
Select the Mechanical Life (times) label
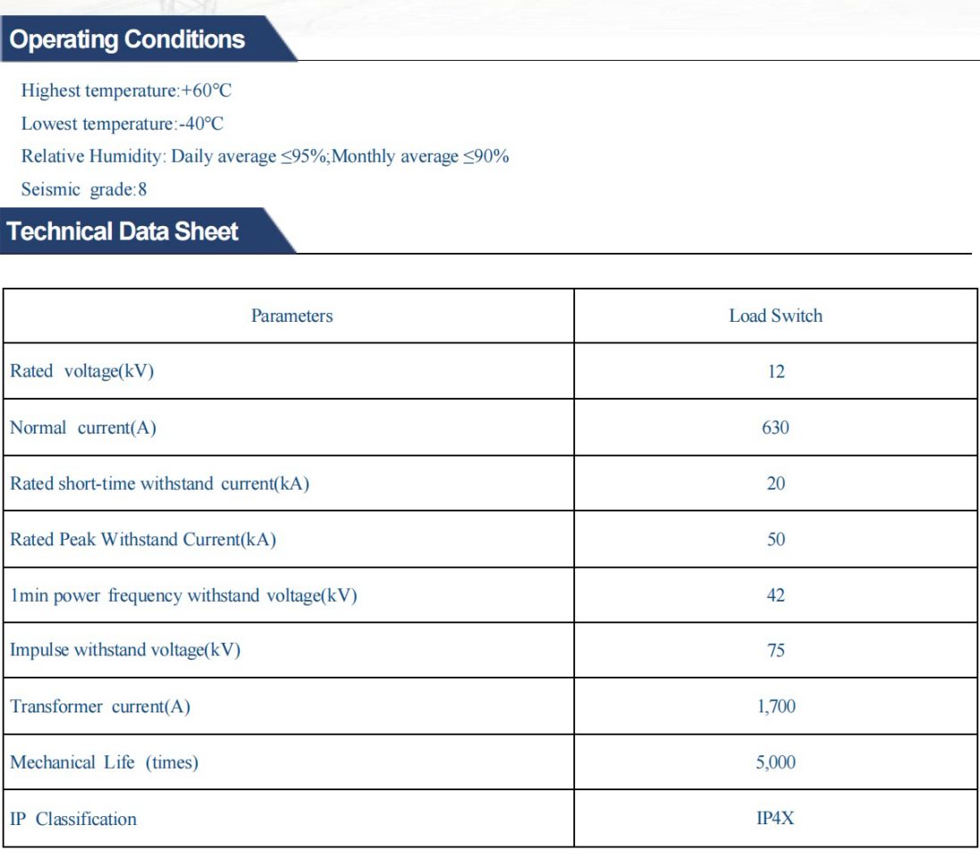point(104,763)
